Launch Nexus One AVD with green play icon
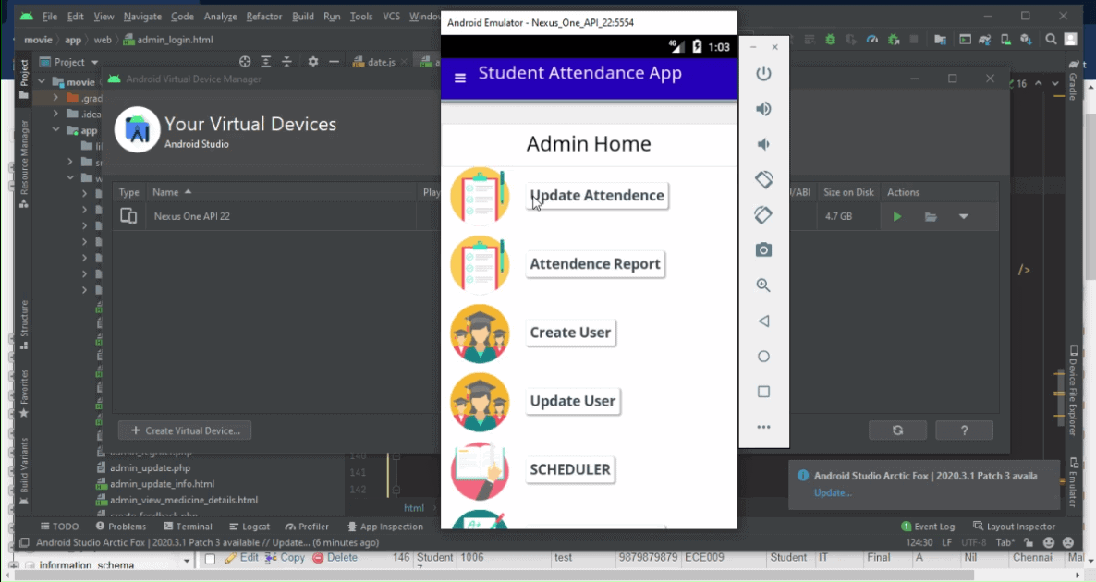The image size is (1096, 582). coord(896,217)
